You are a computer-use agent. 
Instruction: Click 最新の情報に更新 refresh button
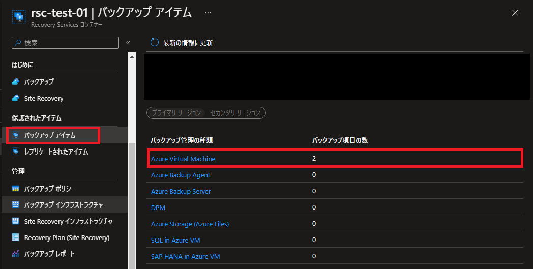[x=182, y=43]
